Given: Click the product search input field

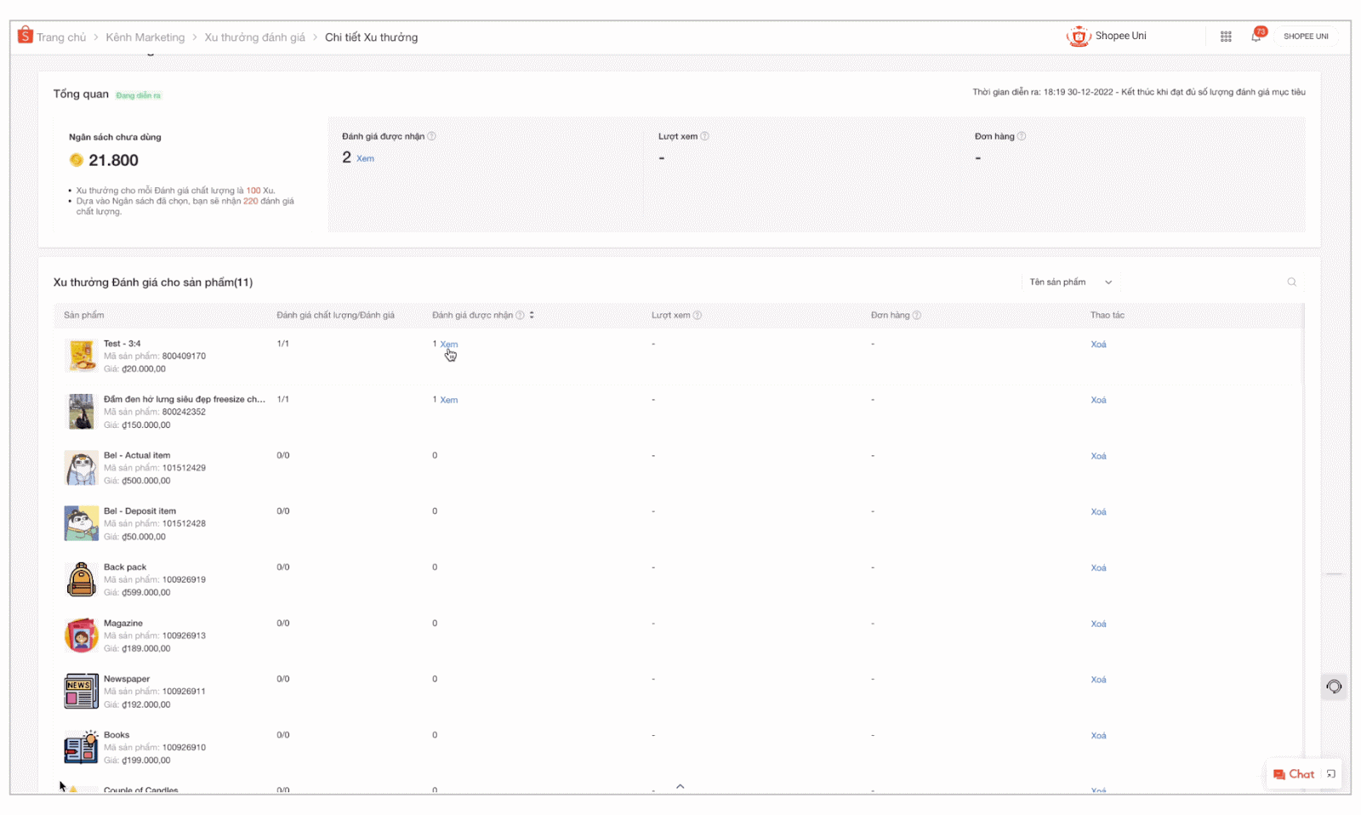Looking at the screenshot, I should tap(1199, 282).
